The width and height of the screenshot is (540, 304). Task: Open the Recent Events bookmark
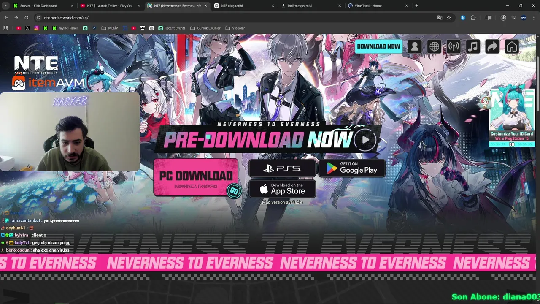172,28
